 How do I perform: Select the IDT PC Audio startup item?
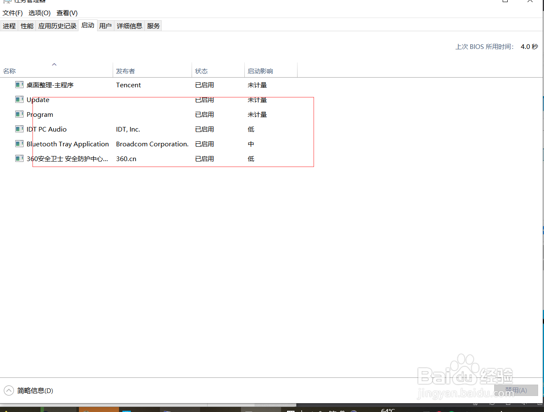pos(46,129)
